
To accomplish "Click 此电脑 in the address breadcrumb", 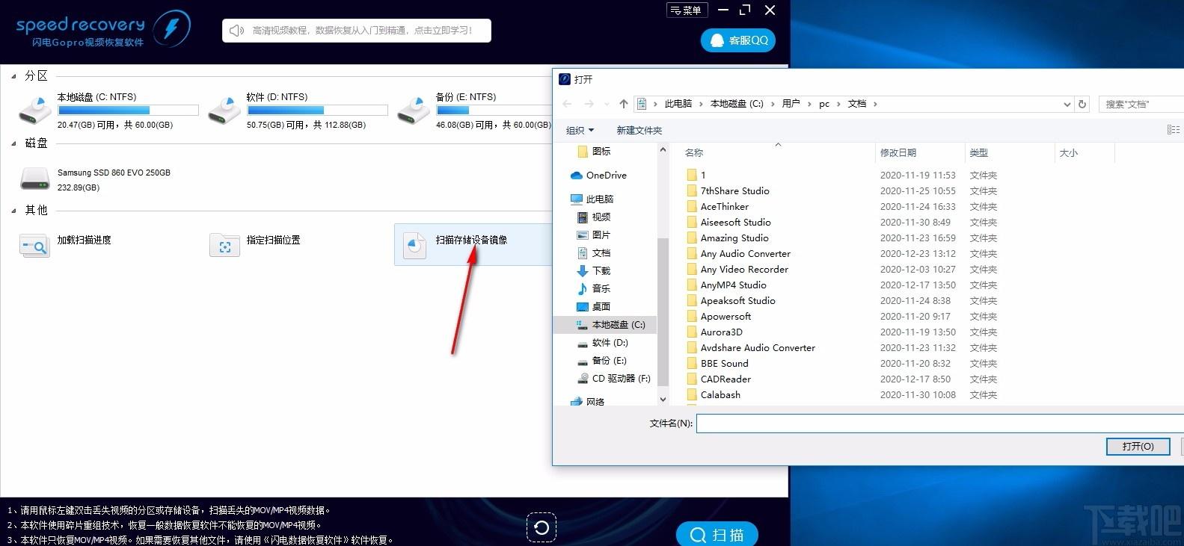I will click(x=678, y=104).
